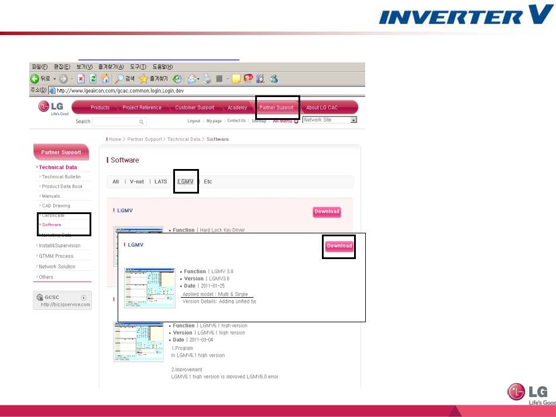Open Technical Bulletin in the sidebar
The image size is (556, 417).
pos(61,177)
